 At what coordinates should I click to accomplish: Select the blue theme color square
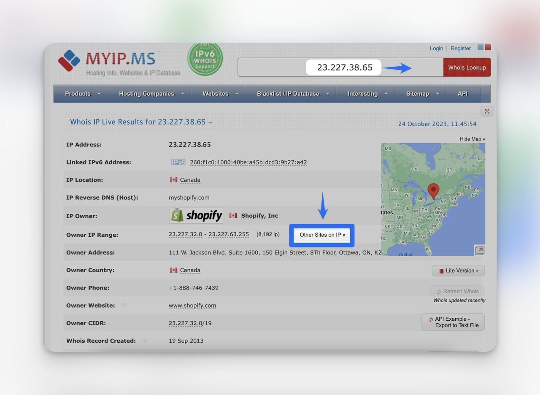tap(481, 47)
